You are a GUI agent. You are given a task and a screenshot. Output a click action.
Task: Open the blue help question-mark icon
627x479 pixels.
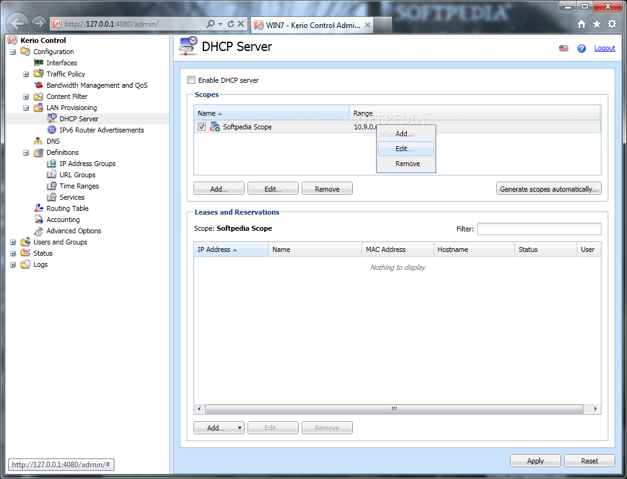click(582, 49)
